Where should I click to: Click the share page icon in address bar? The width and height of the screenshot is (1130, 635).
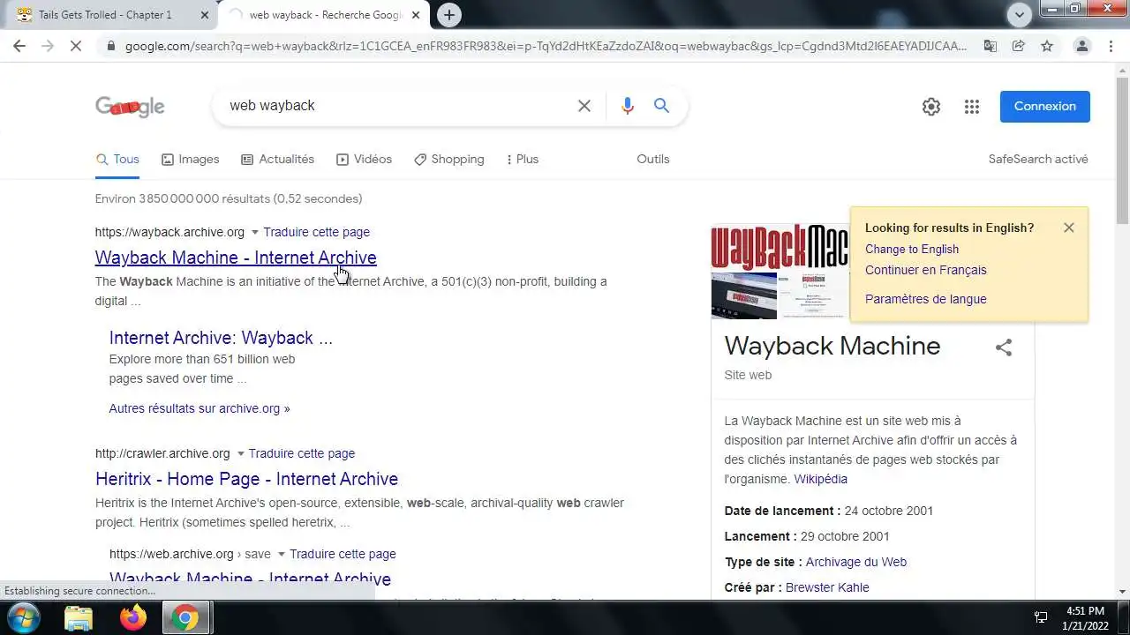(x=1019, y=46)
